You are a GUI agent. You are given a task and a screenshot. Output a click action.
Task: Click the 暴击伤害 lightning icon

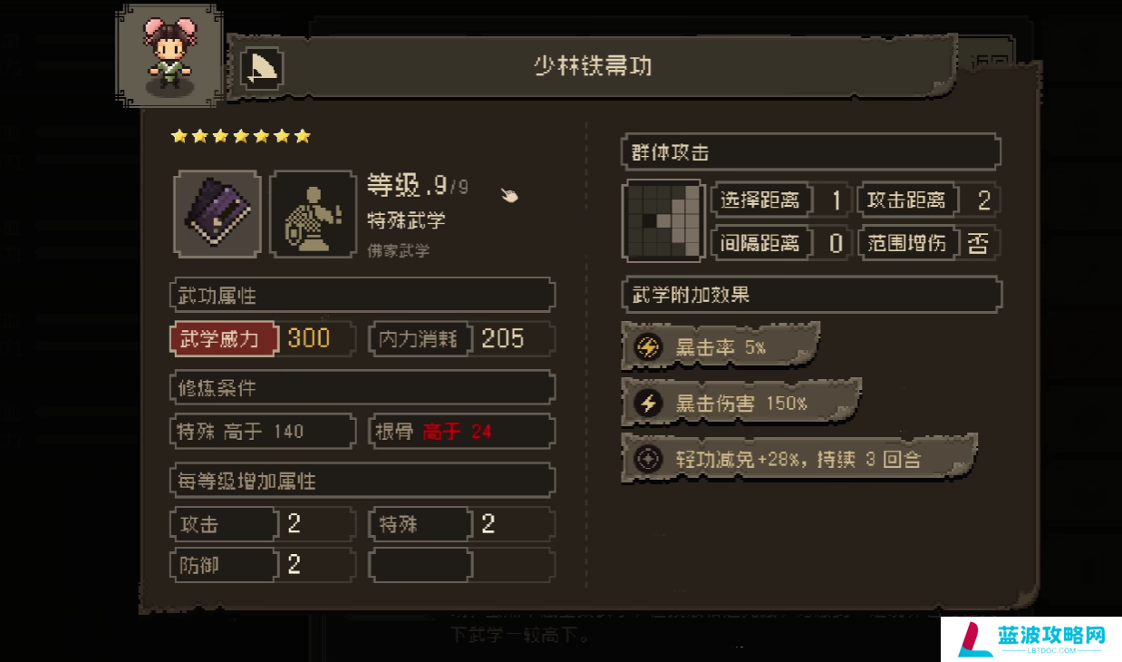tap(648, 404)
